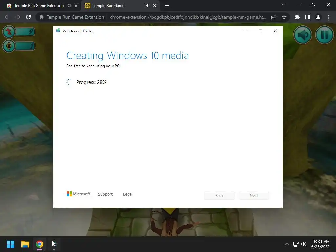Click Windows Setup taskbar icon

point(54,244)
